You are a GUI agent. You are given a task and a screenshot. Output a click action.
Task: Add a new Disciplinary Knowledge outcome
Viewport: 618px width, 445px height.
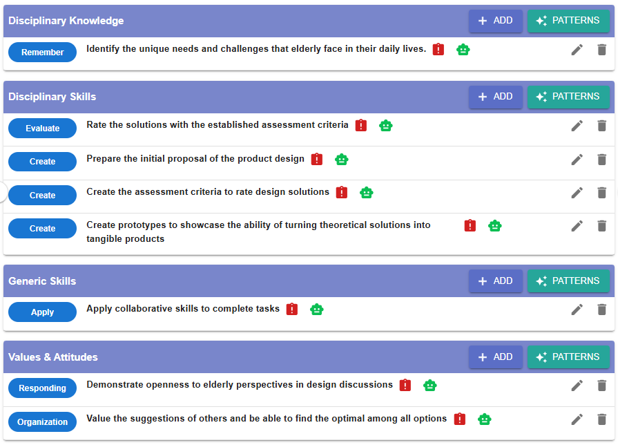click(x=495, y=21)
